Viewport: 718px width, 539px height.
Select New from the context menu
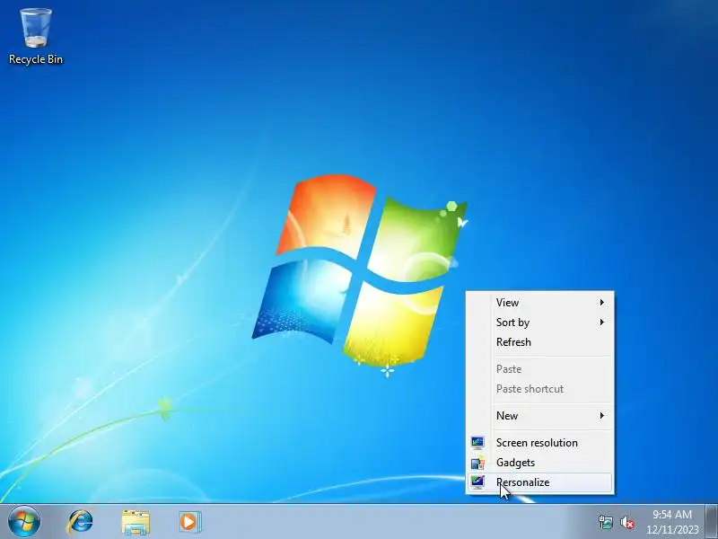point(540,416)
